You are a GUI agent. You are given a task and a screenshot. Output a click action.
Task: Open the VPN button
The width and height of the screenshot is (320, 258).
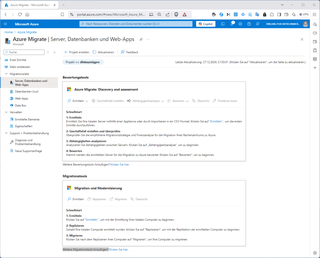click(x=304, y=14)
